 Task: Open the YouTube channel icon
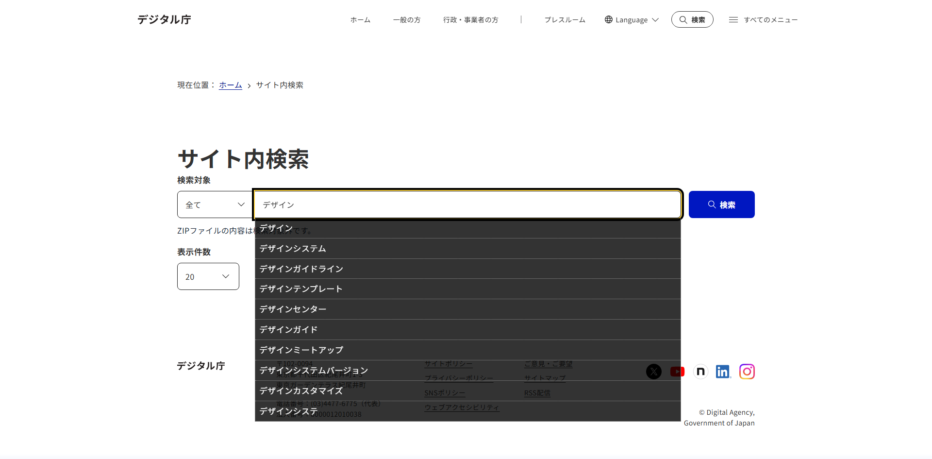tap(677, 372)
